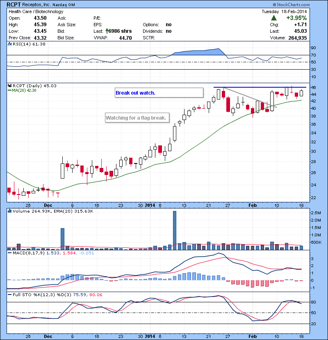Click the candlestick icon beside RCPT (Daily)
The width and height of the screenshot is (328, 340).
9,86
